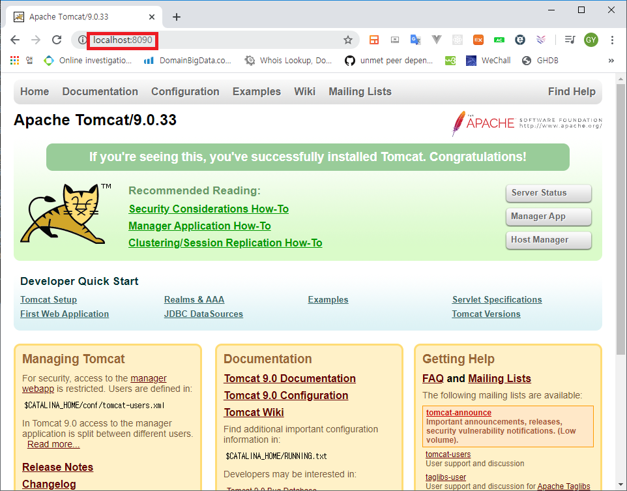Open WeChall bookmark

click(x=489, y=61)
